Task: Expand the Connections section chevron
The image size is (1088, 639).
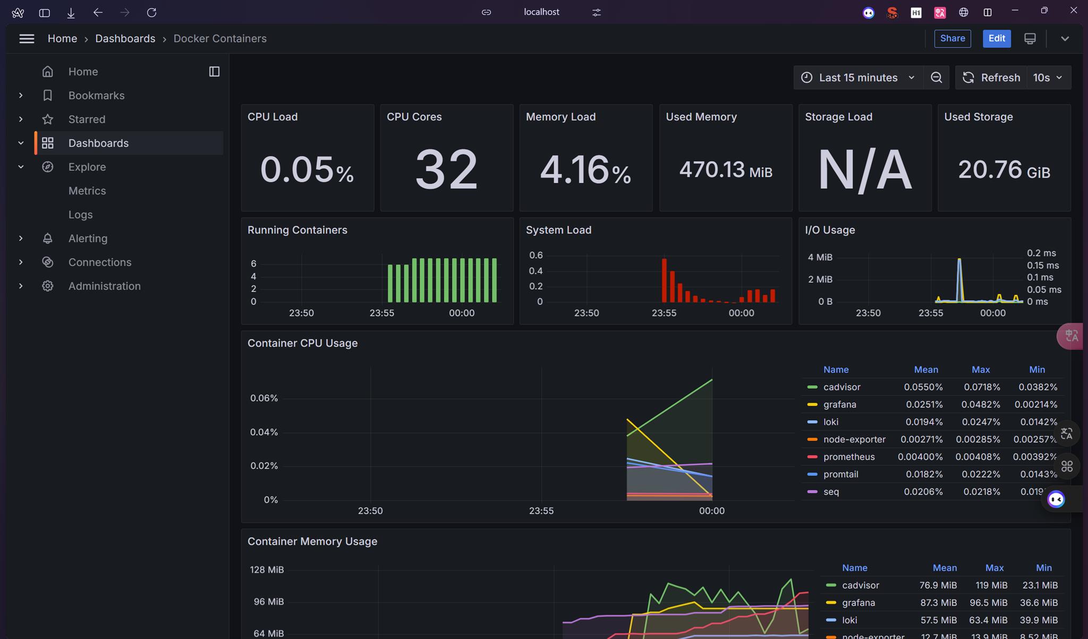Action: [x=21, y=262]
